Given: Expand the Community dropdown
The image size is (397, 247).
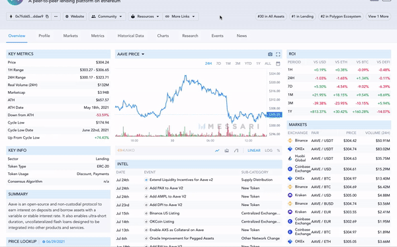Looking at the screenshot, I should (107, 17).
